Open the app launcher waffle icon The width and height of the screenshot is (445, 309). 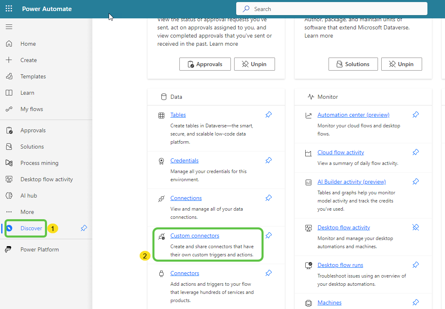[9, 9]
